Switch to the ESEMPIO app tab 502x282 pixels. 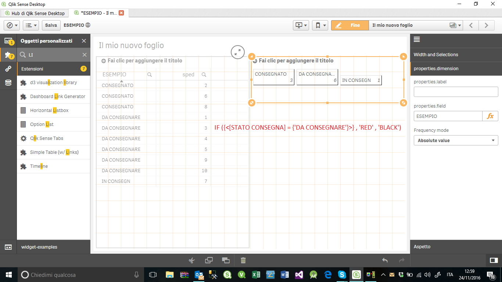coord(97,13)
